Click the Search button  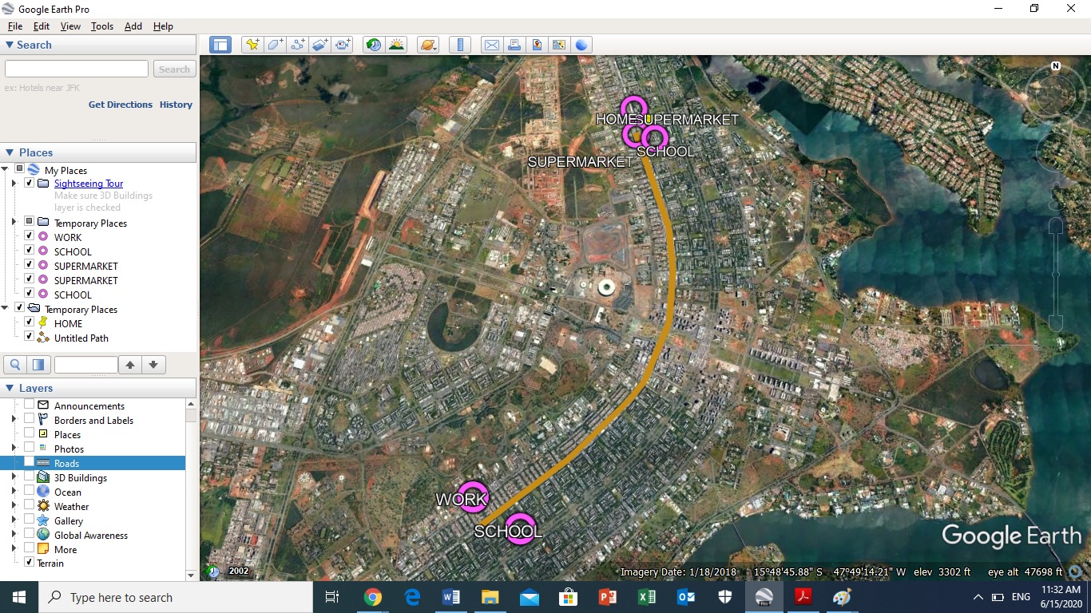point(174,69)
